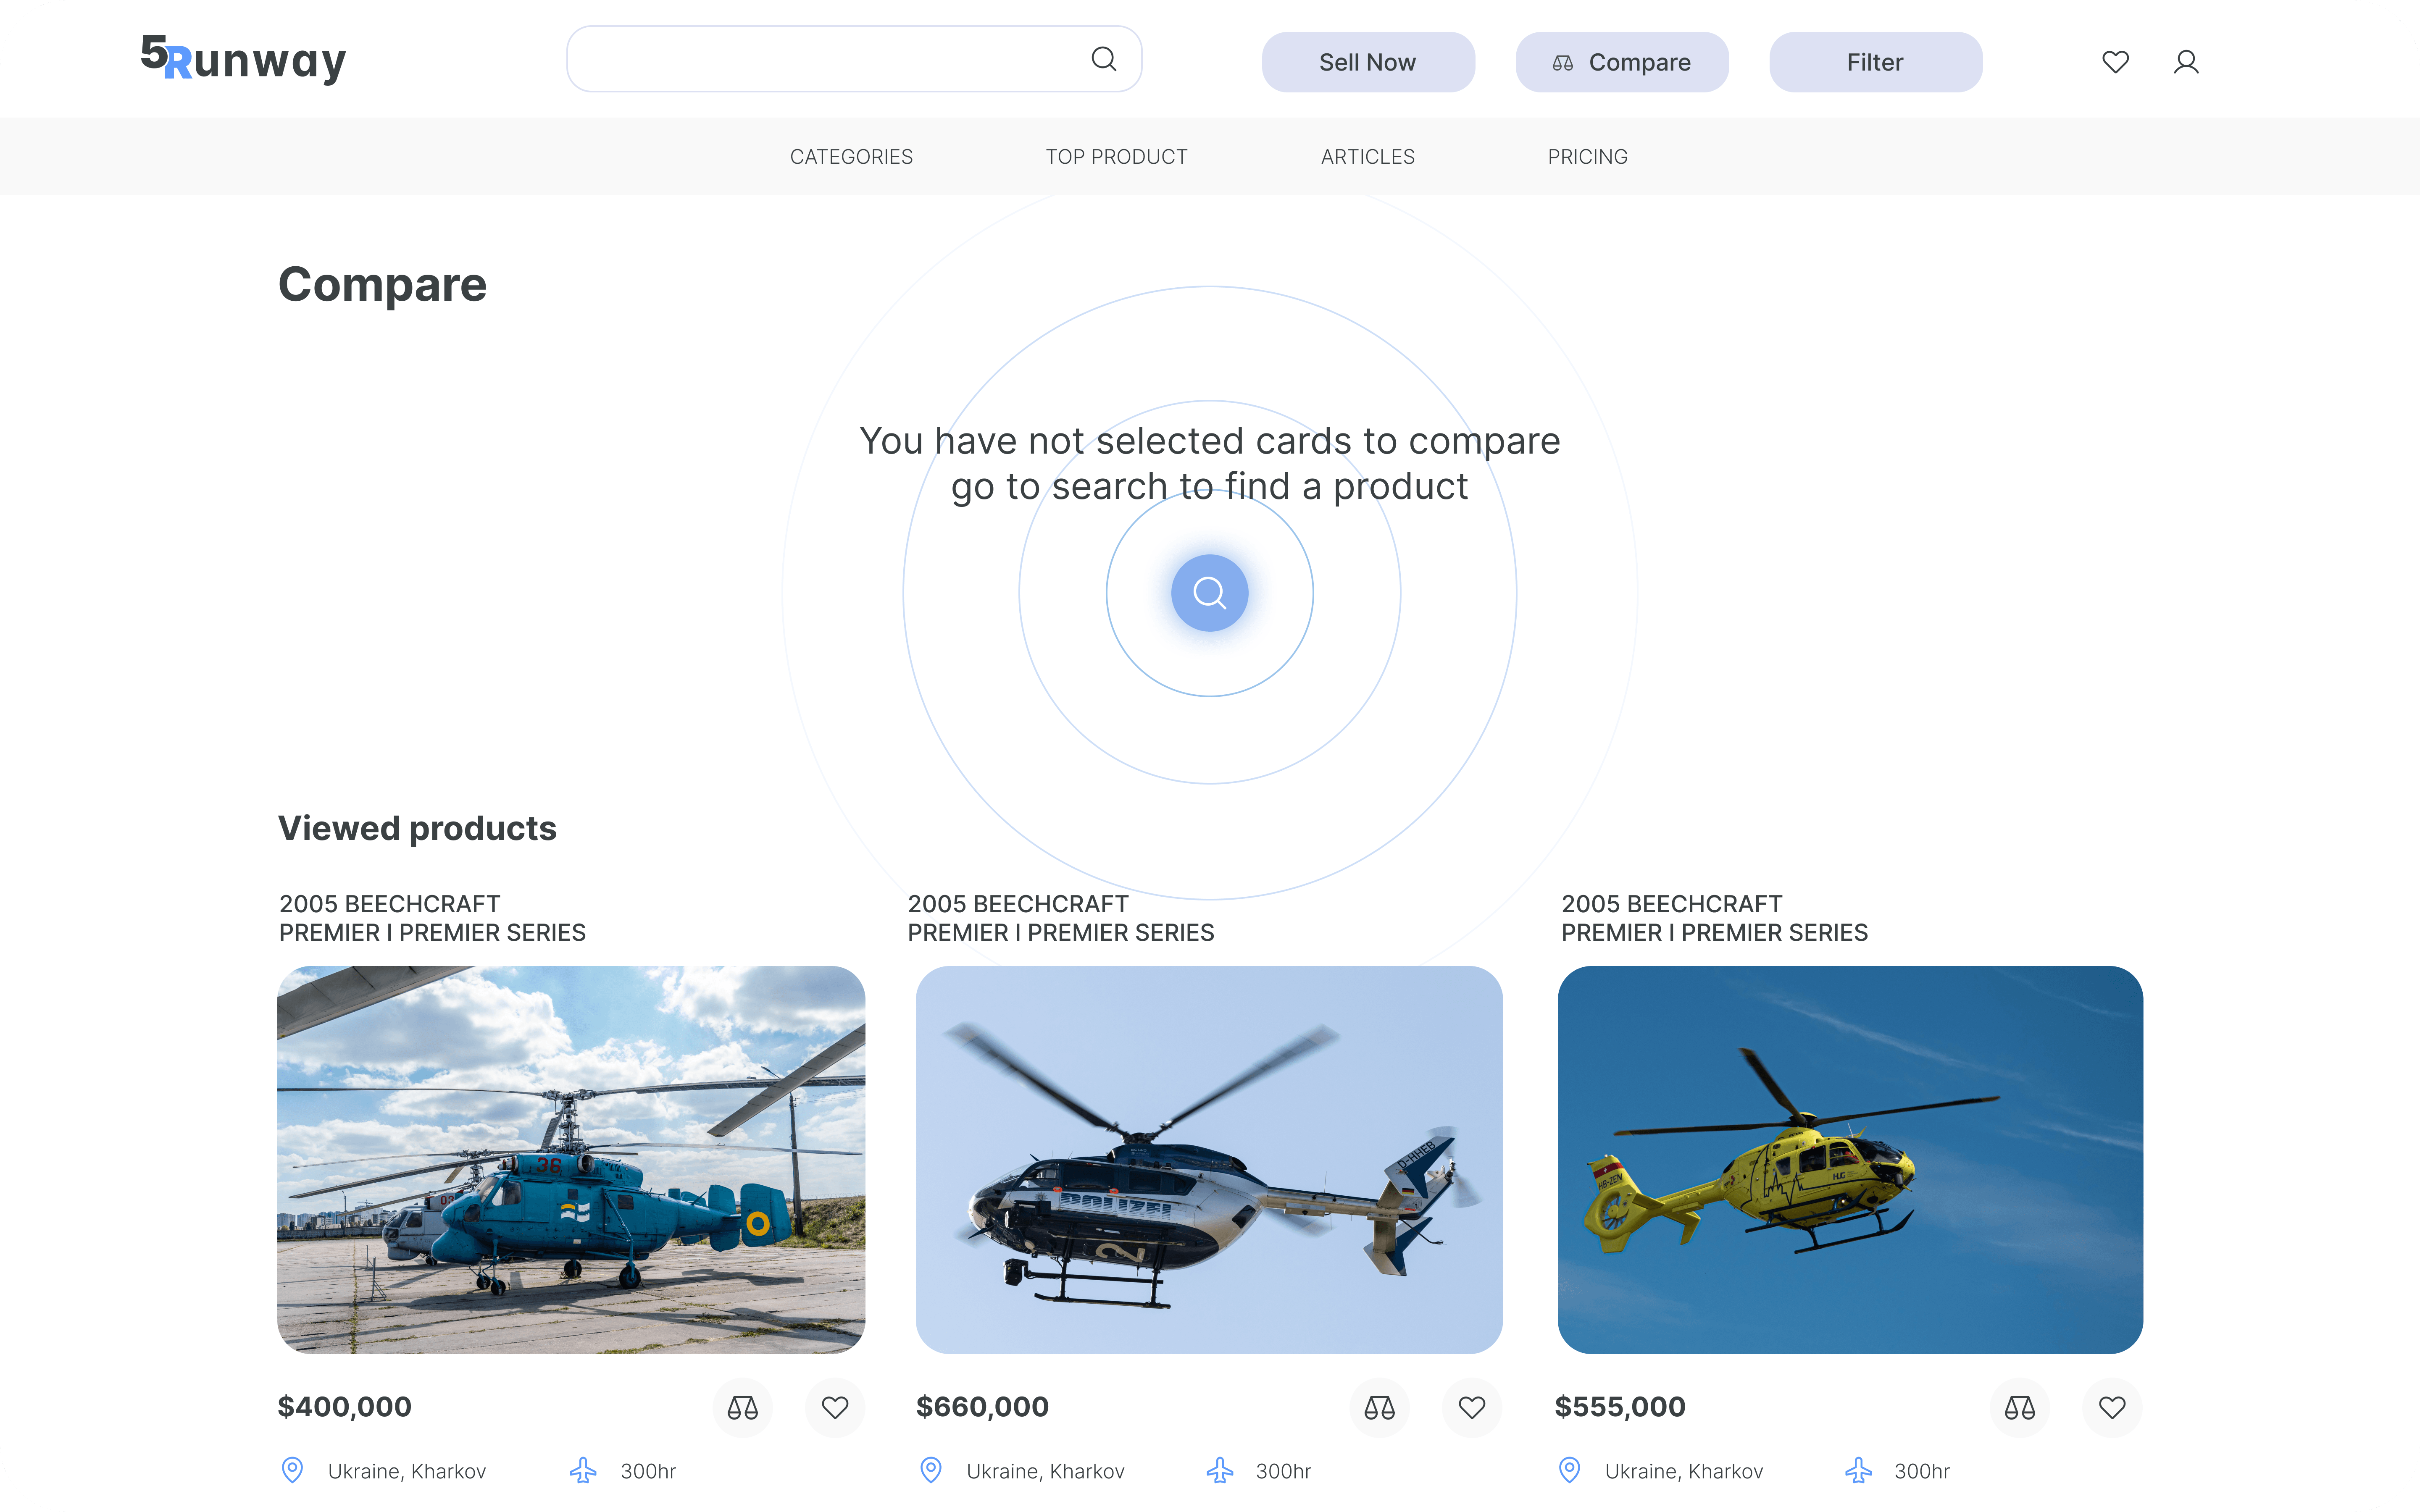Click the blue circular search button

pyautogui.click(x=1209, y=593)
